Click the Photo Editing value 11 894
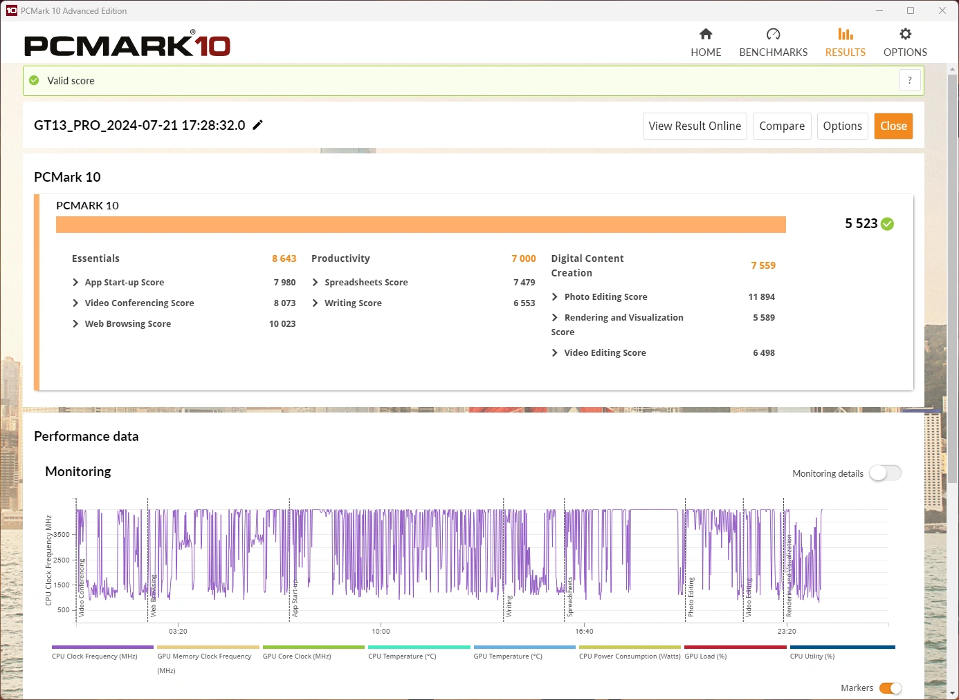The image size is (959, 700). tap(761, 296)
